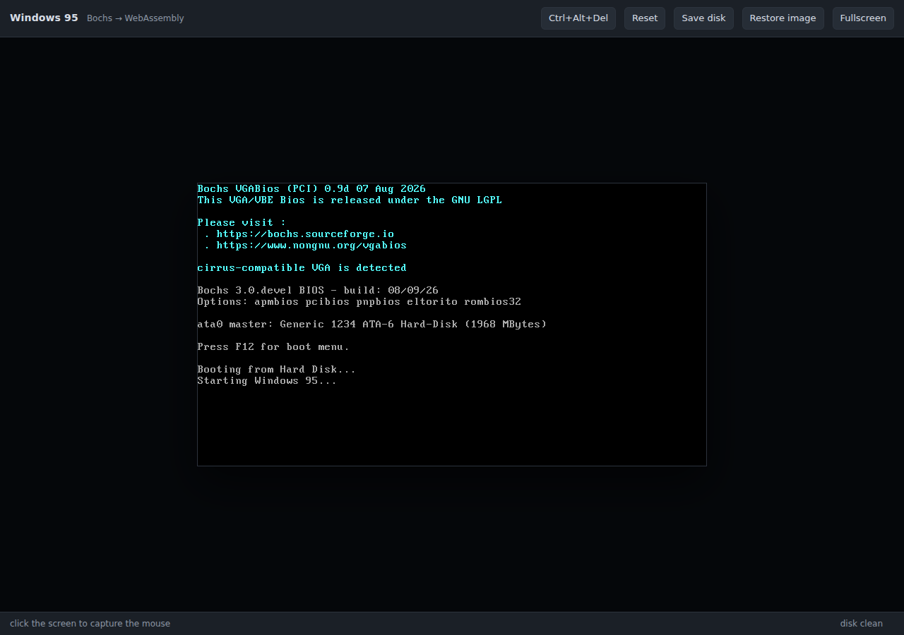Send Ctrl+Alt+Del to the emulator
This screenshot has height=635, width=904.
tap(578, 18)
